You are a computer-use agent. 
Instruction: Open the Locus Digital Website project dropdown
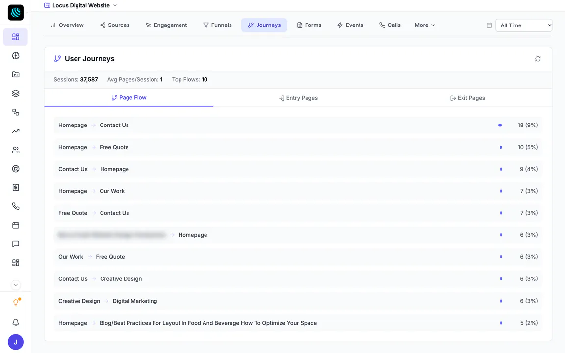pos(81,5)
